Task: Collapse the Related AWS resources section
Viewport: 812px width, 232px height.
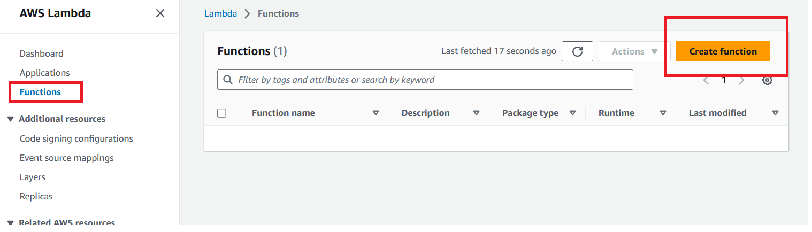Action: [11, 222]
